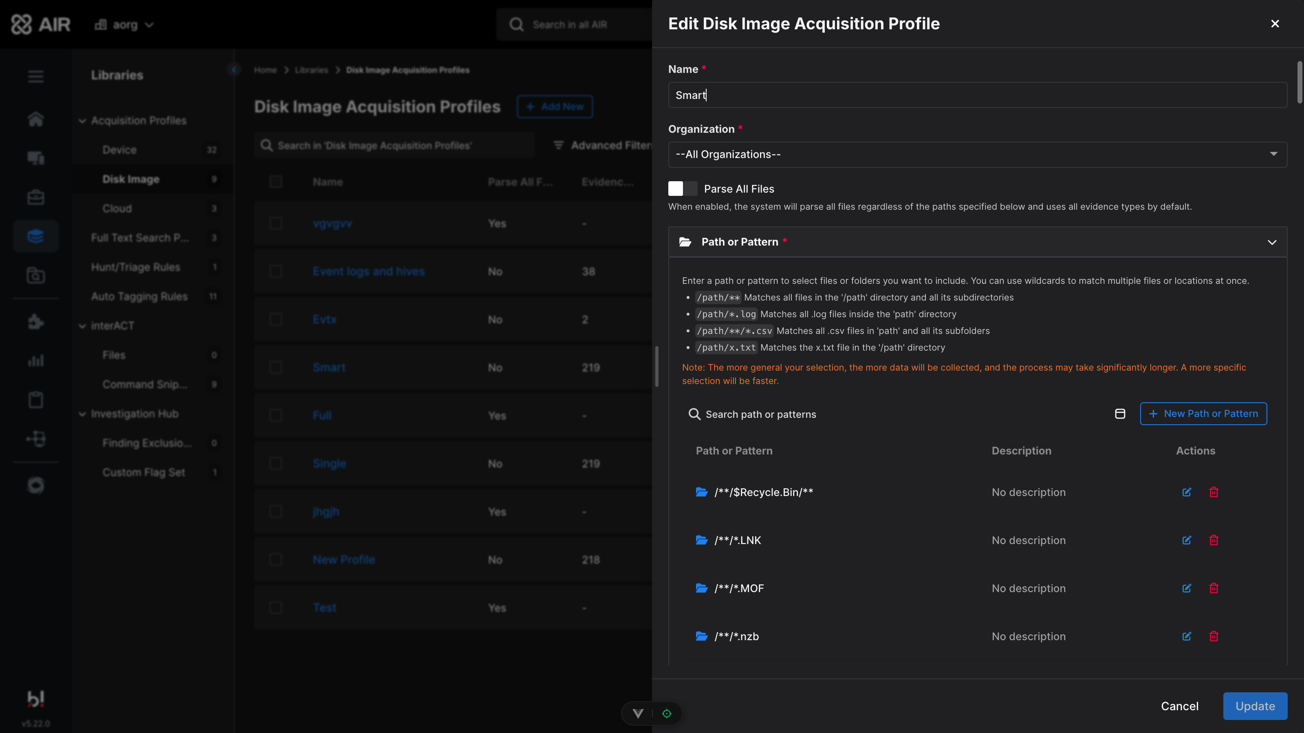This screenshot has width=1304, height=733.
Task: Click Libraries in the breadcrumb
Action: (311, 70)
